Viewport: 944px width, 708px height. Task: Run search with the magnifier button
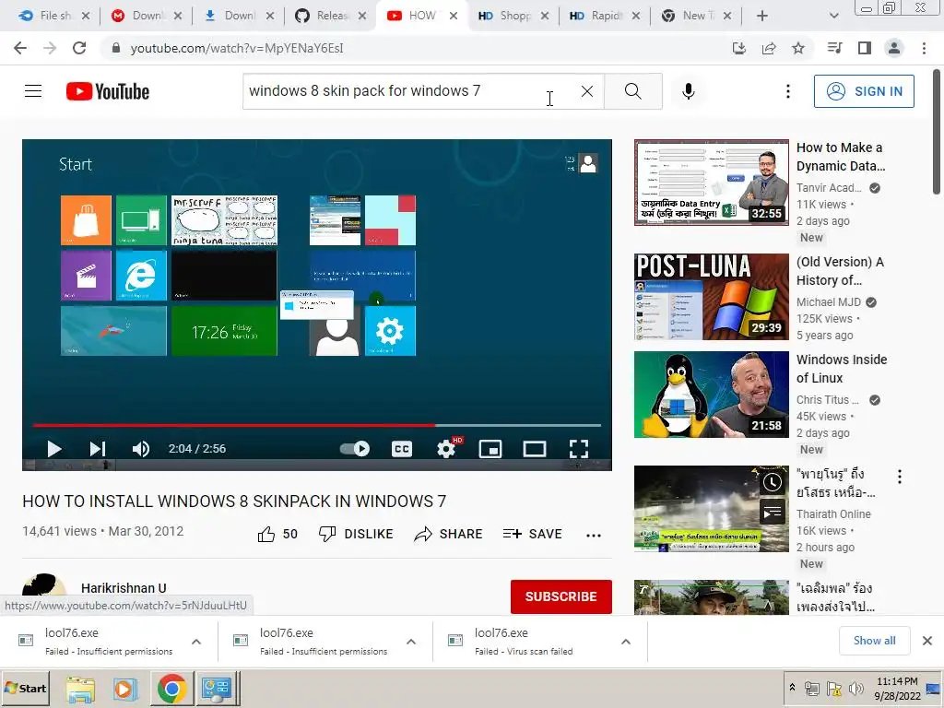click(632, 91)
